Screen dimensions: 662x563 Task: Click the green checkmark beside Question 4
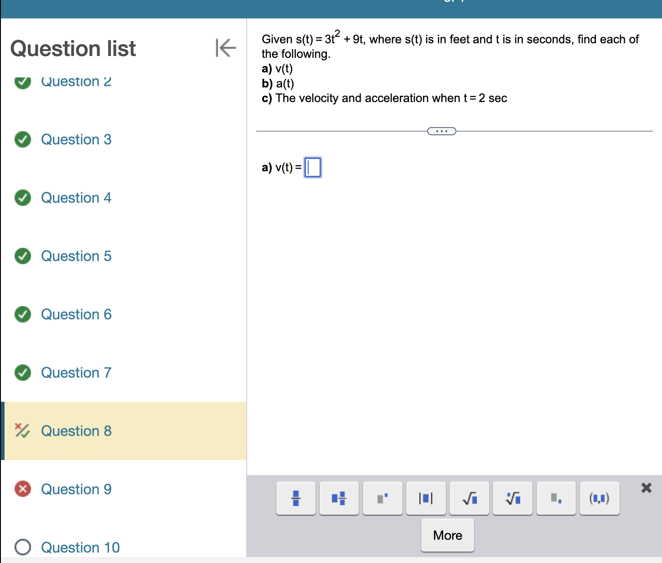pos(22,198)
